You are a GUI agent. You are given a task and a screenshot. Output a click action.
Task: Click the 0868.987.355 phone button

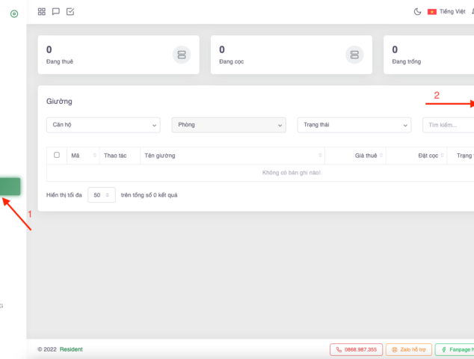pyautogui.click(x=356, y=349)
